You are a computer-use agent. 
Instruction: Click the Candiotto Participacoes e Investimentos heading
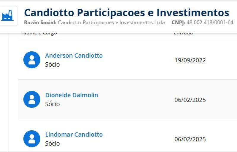click(x=127, y=12)
